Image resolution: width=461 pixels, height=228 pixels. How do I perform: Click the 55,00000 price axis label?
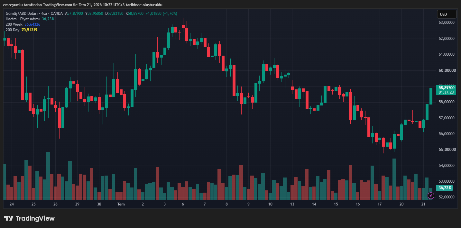coord(447,150)
